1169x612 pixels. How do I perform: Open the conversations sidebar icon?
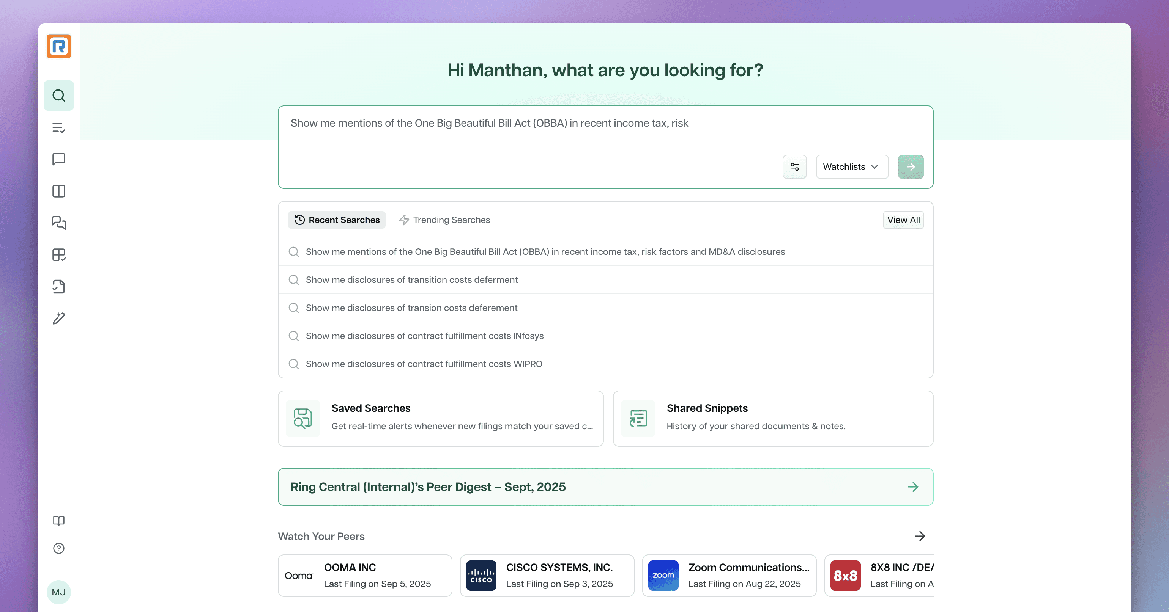(x=58, y=223)
